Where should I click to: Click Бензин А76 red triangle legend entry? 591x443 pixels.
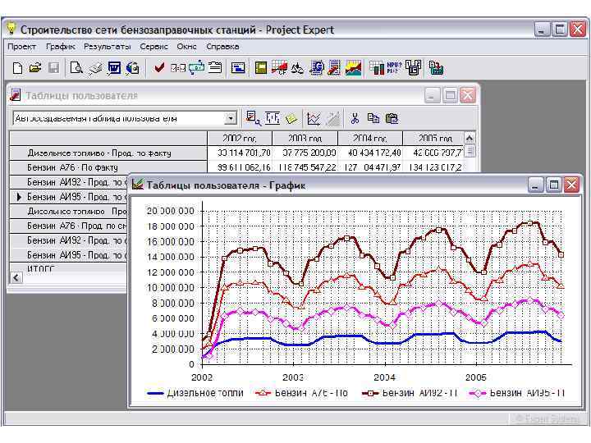click(301, 393)
